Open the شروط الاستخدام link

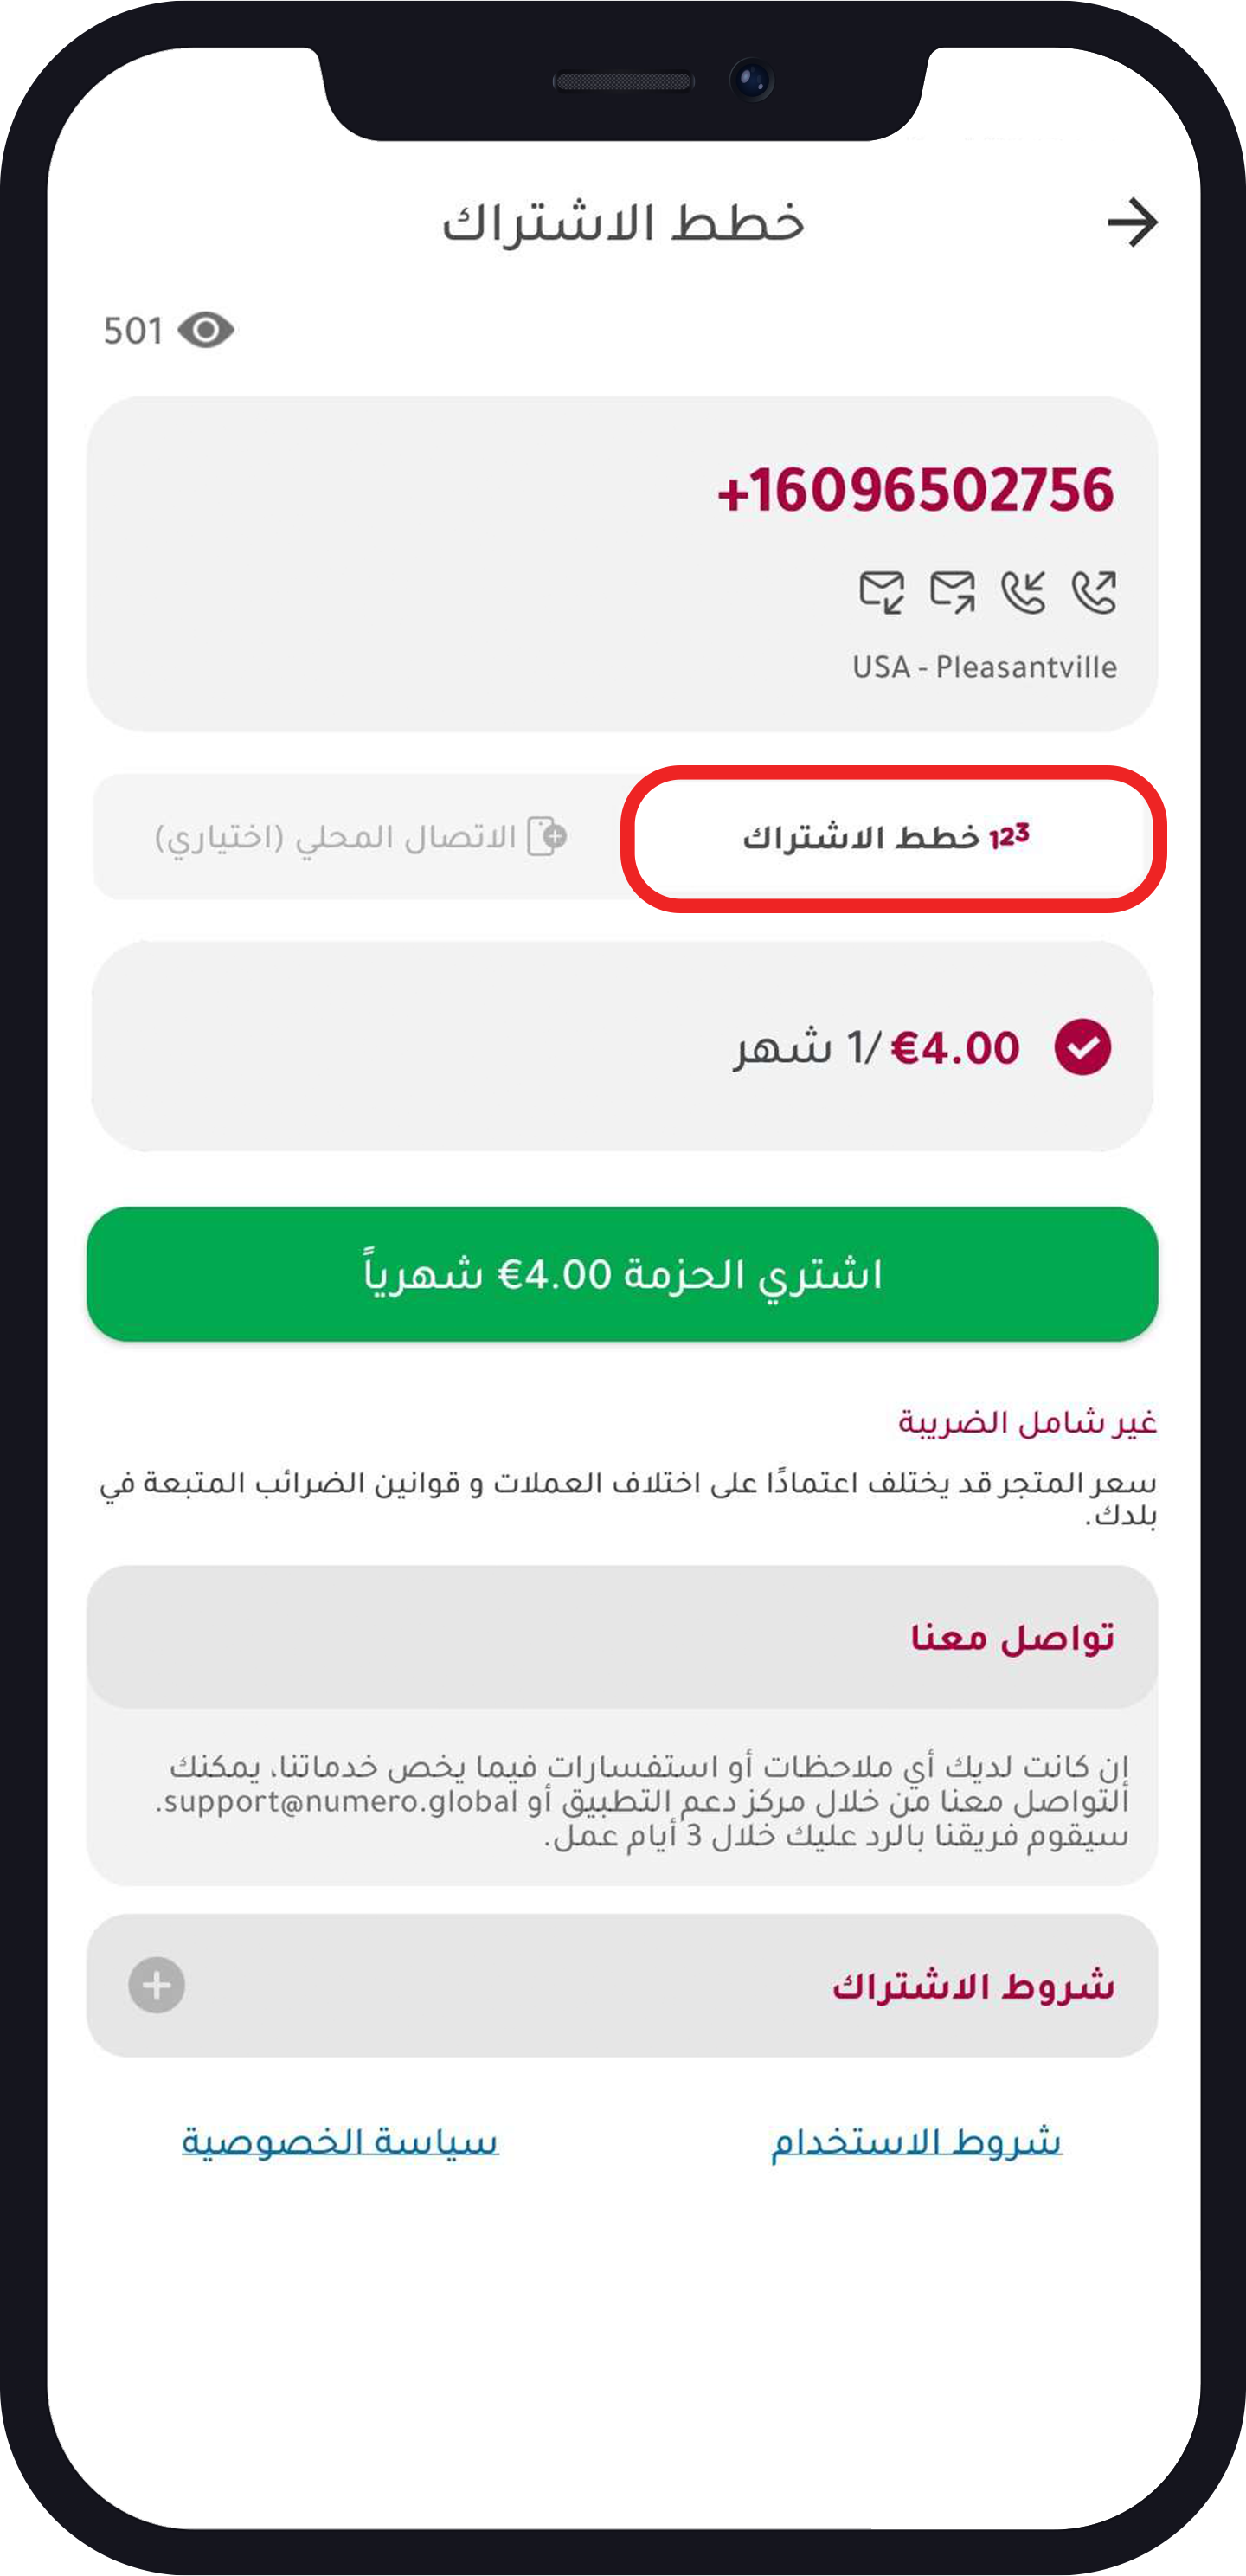(916, 2141)
